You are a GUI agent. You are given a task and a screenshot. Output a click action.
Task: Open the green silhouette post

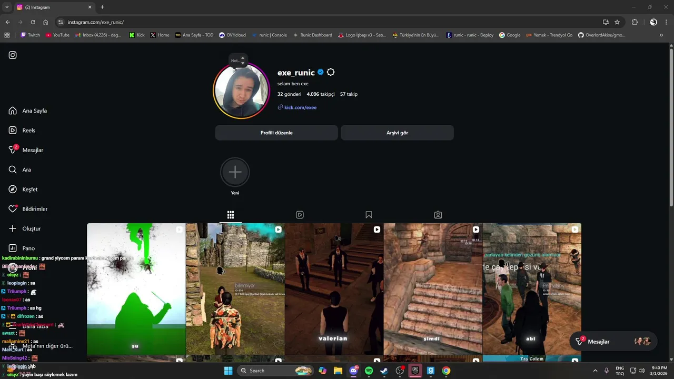[136, 289]
